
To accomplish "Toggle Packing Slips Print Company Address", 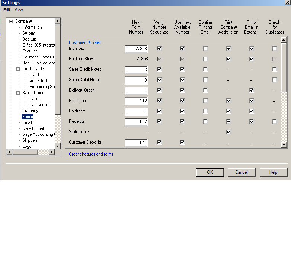I will [x=228, y=59].
